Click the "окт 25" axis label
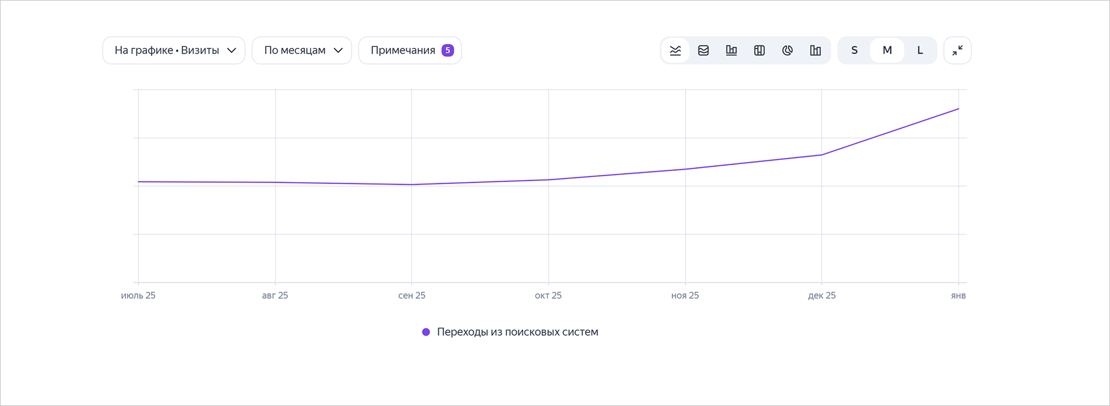Screen dimensions: 1110x406 (548, 296)
